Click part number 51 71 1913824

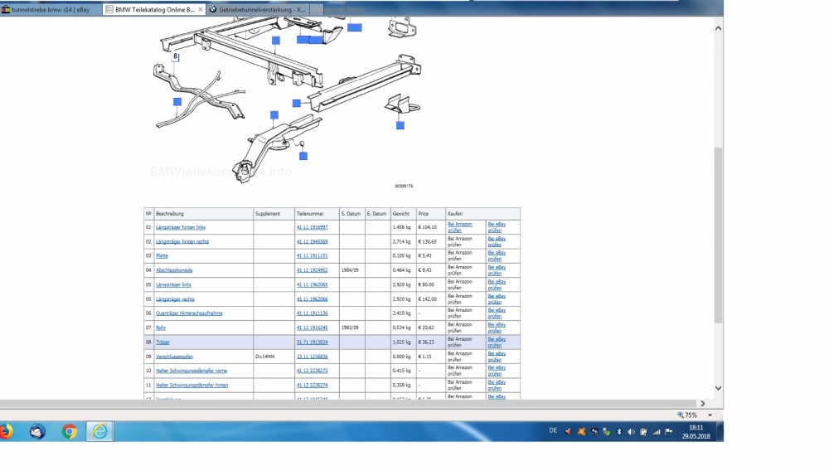pyautogui.click(x=312, y=342)
